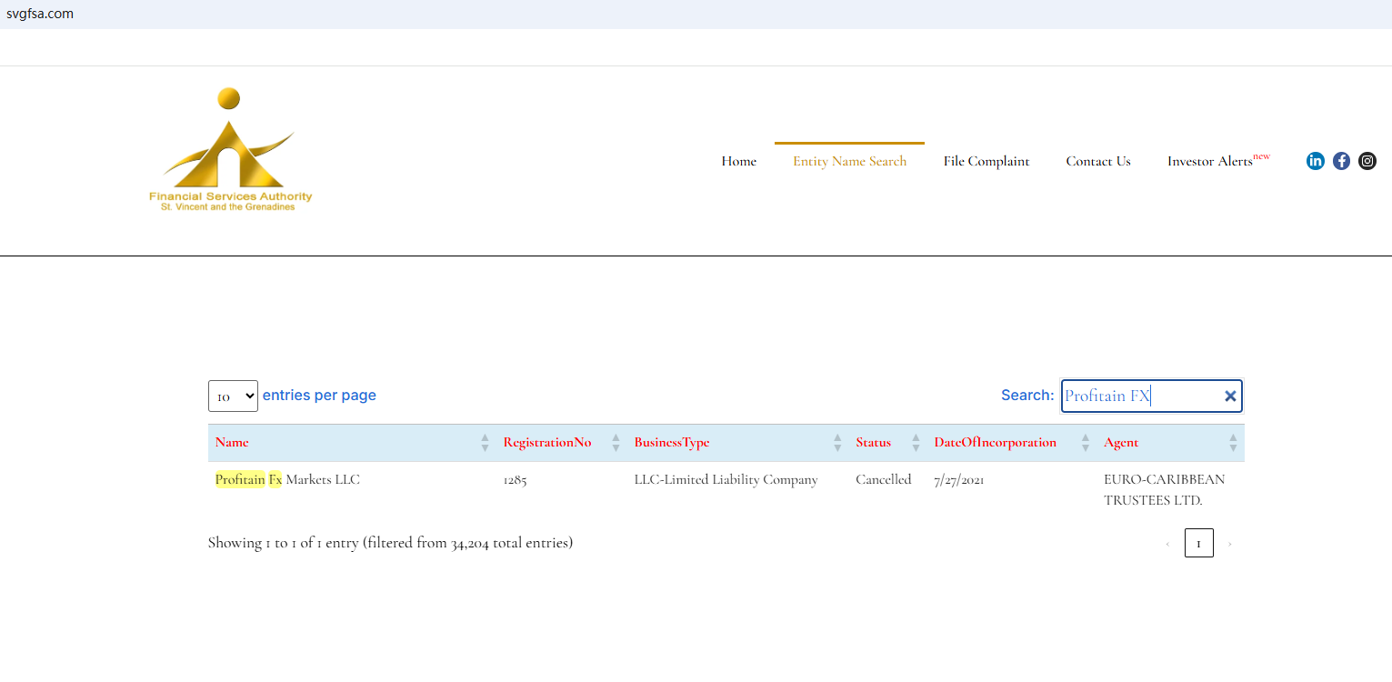Sort by Status column arrows
1392x682 pixels.
coord(916,443)
